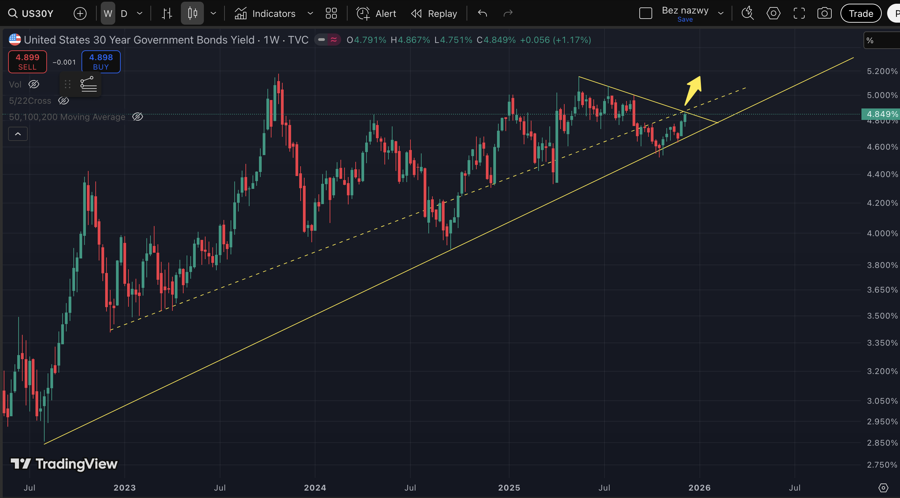Select the candlestick chart style icon

[x=192, y=14]
